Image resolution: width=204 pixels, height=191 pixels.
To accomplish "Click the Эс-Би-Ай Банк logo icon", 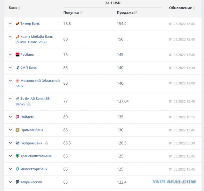I will point(18,99).
